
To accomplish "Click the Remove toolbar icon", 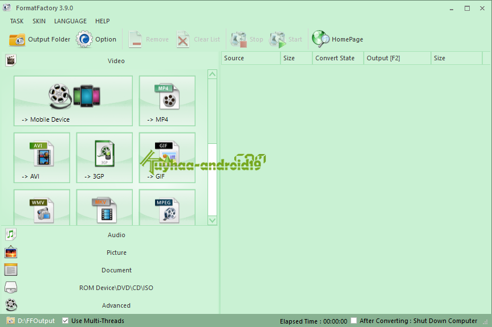I will (x=135, y=39).
